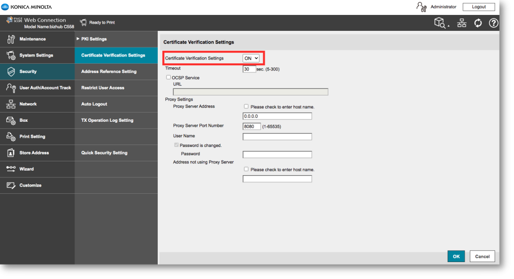Image resolution: width=514 pixels, height=279 pixels.
Task: Select Certificate Verification Settings submenu item
Action: pyautogui.click(x=116, y=55)
